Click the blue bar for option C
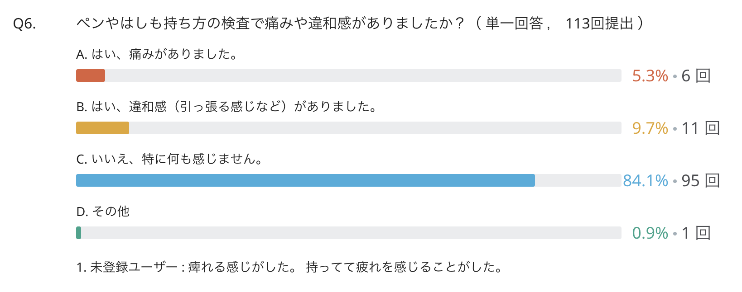Image resolution: width=742 pixels, height=292 pixels. [305, 180]
